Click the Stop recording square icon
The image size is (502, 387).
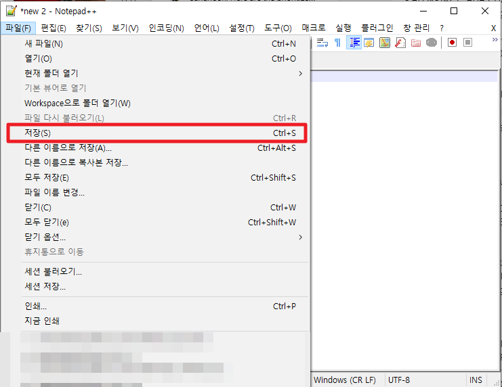[467, 43]
